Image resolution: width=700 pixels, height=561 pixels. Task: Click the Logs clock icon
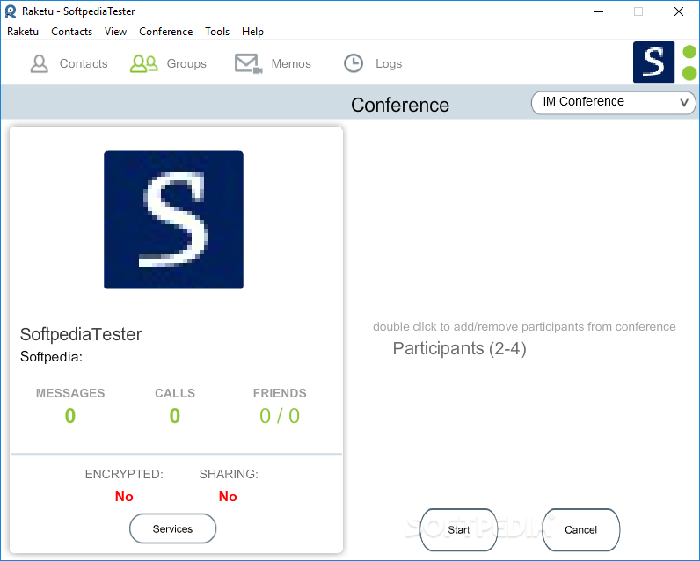[x=354, y=63]
